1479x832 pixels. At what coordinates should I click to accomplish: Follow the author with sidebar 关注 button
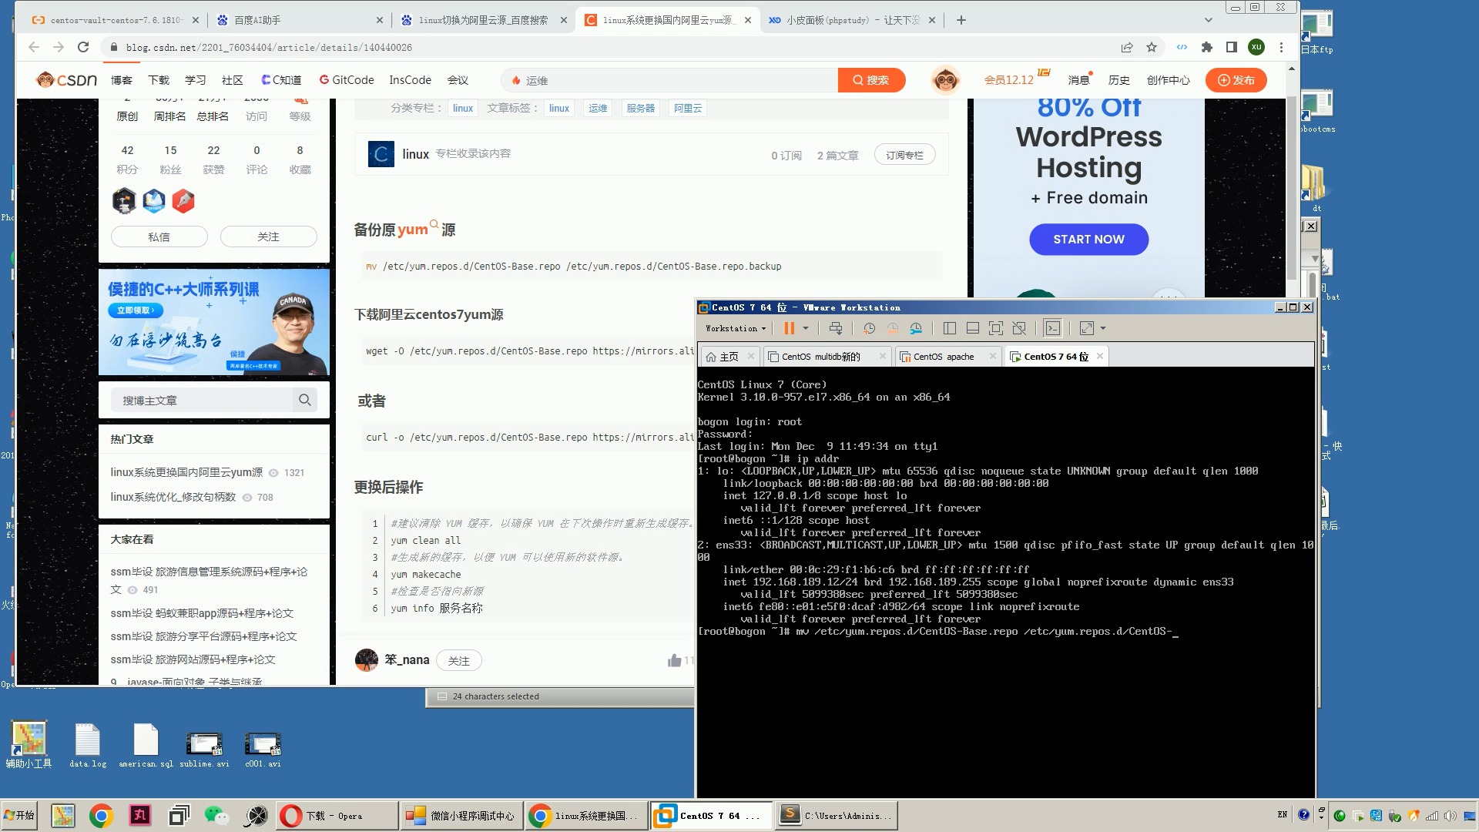pos(268,237)
